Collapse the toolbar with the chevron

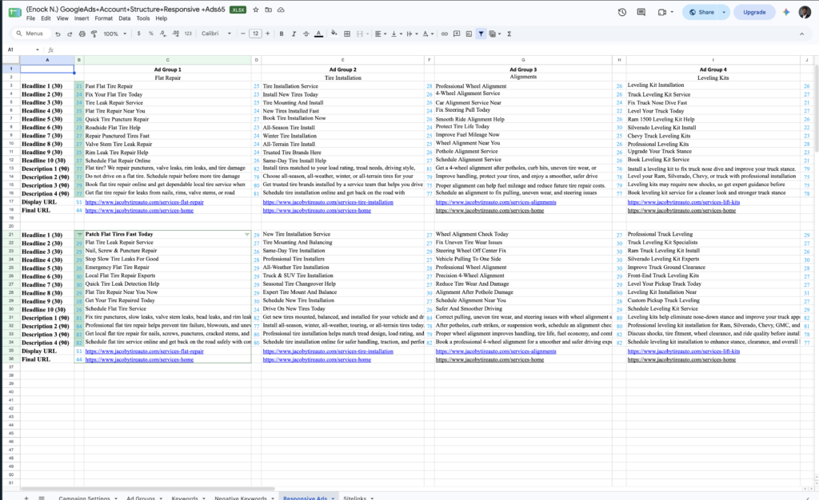click(801, 34)
